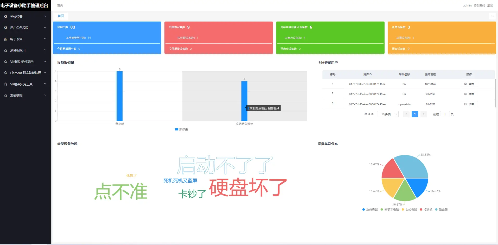Click the 退出 logout link
The image size is (498, 245).
490,5
